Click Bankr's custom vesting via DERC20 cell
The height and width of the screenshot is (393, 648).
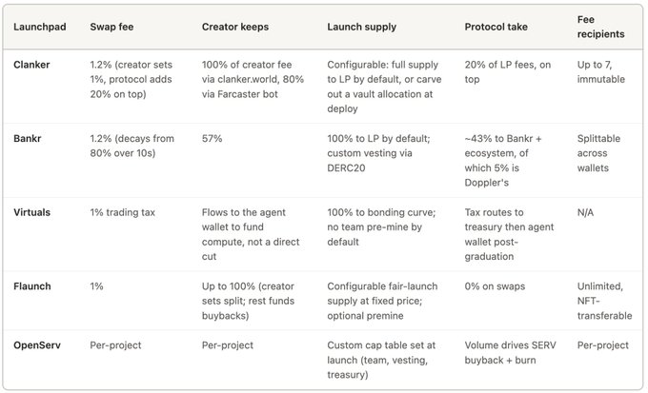point(378,153)
